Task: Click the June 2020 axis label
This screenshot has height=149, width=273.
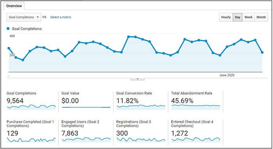Action: coord(227,75)
